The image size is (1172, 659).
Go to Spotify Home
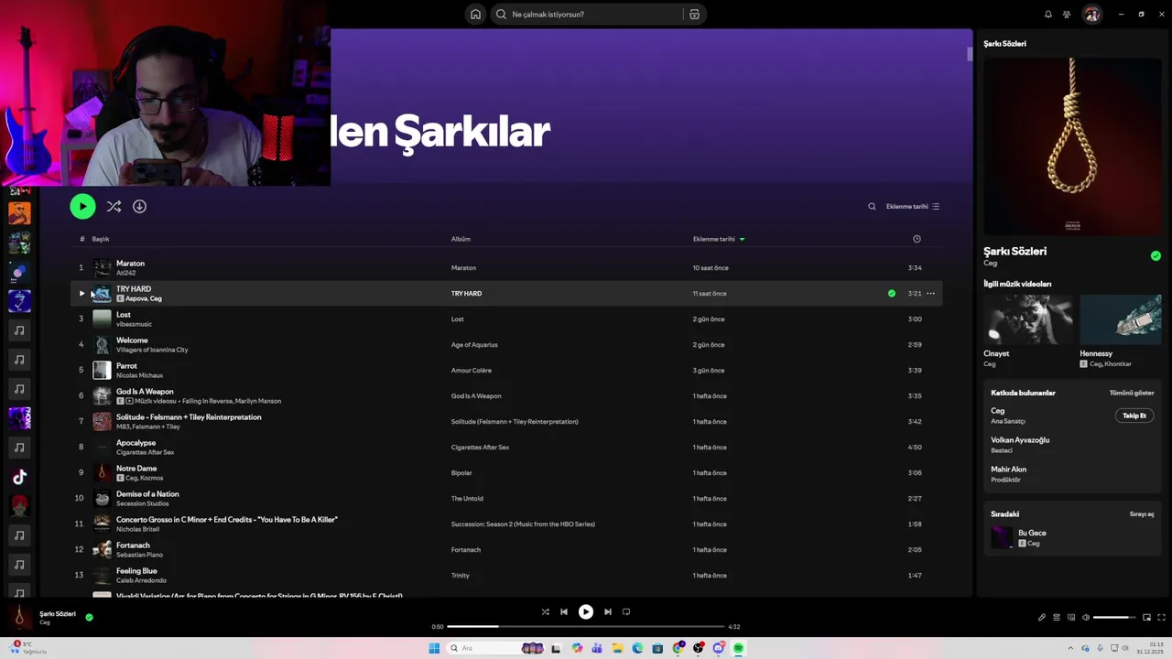475,14
